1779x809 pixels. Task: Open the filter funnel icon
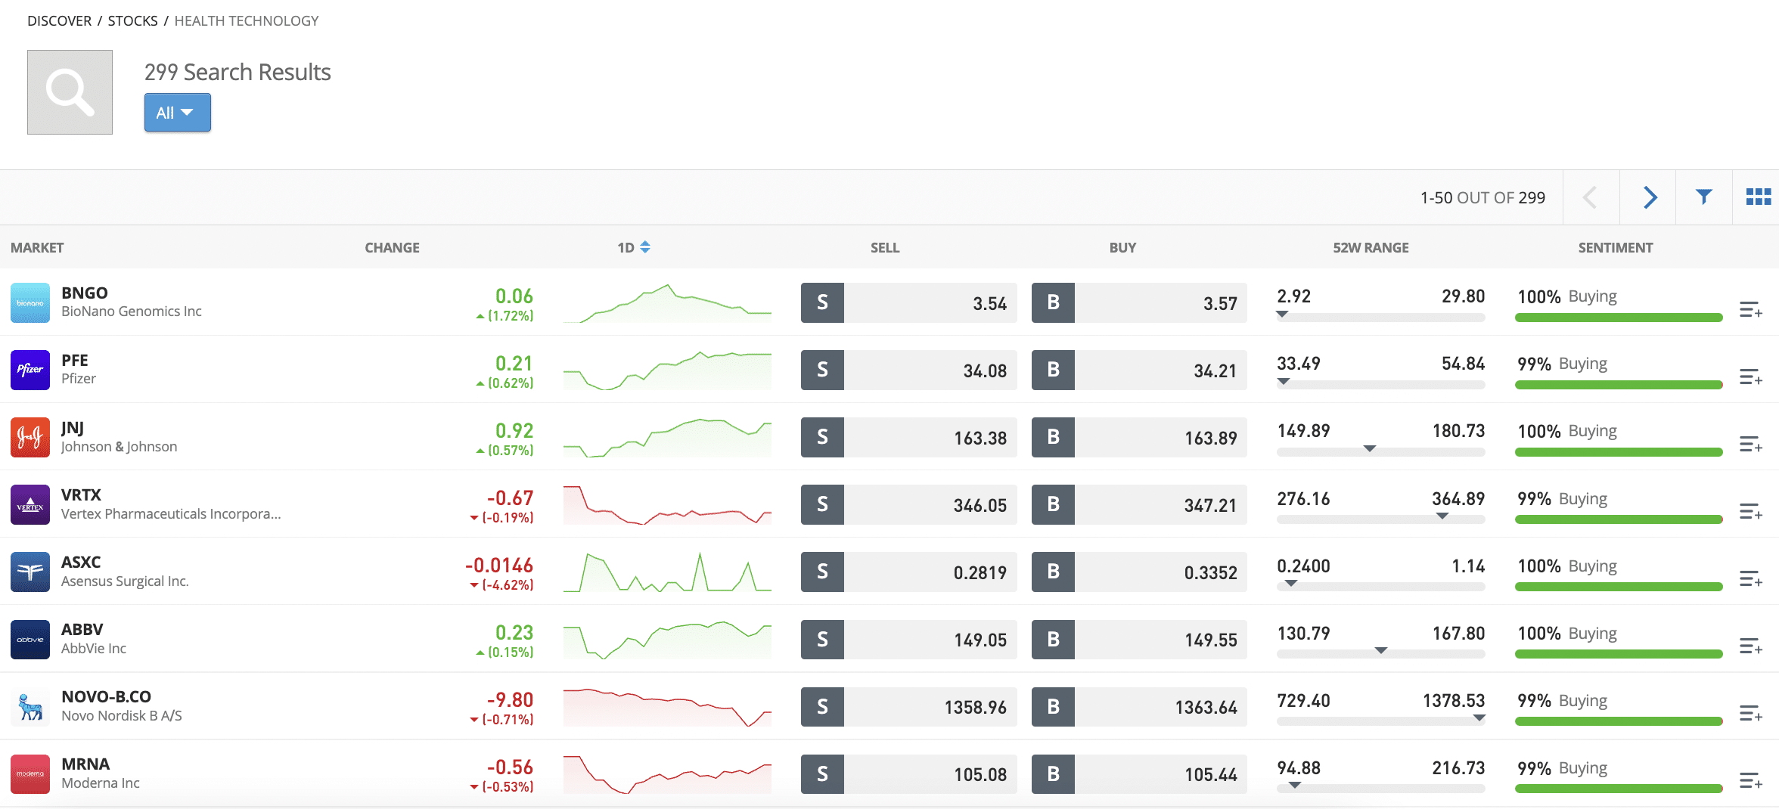1703,197
